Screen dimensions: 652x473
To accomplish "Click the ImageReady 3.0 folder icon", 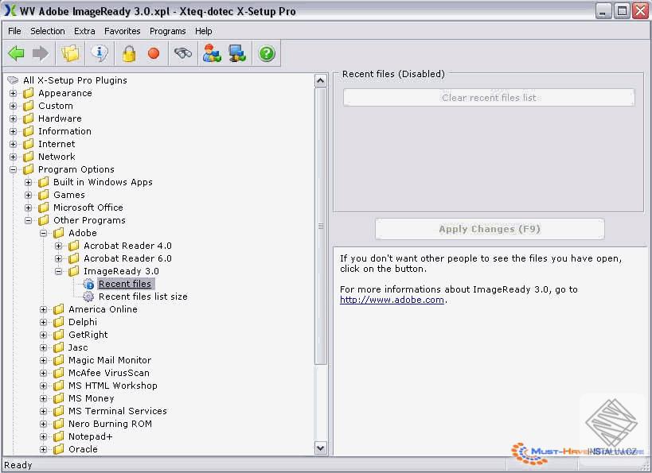I will [73, 271].
